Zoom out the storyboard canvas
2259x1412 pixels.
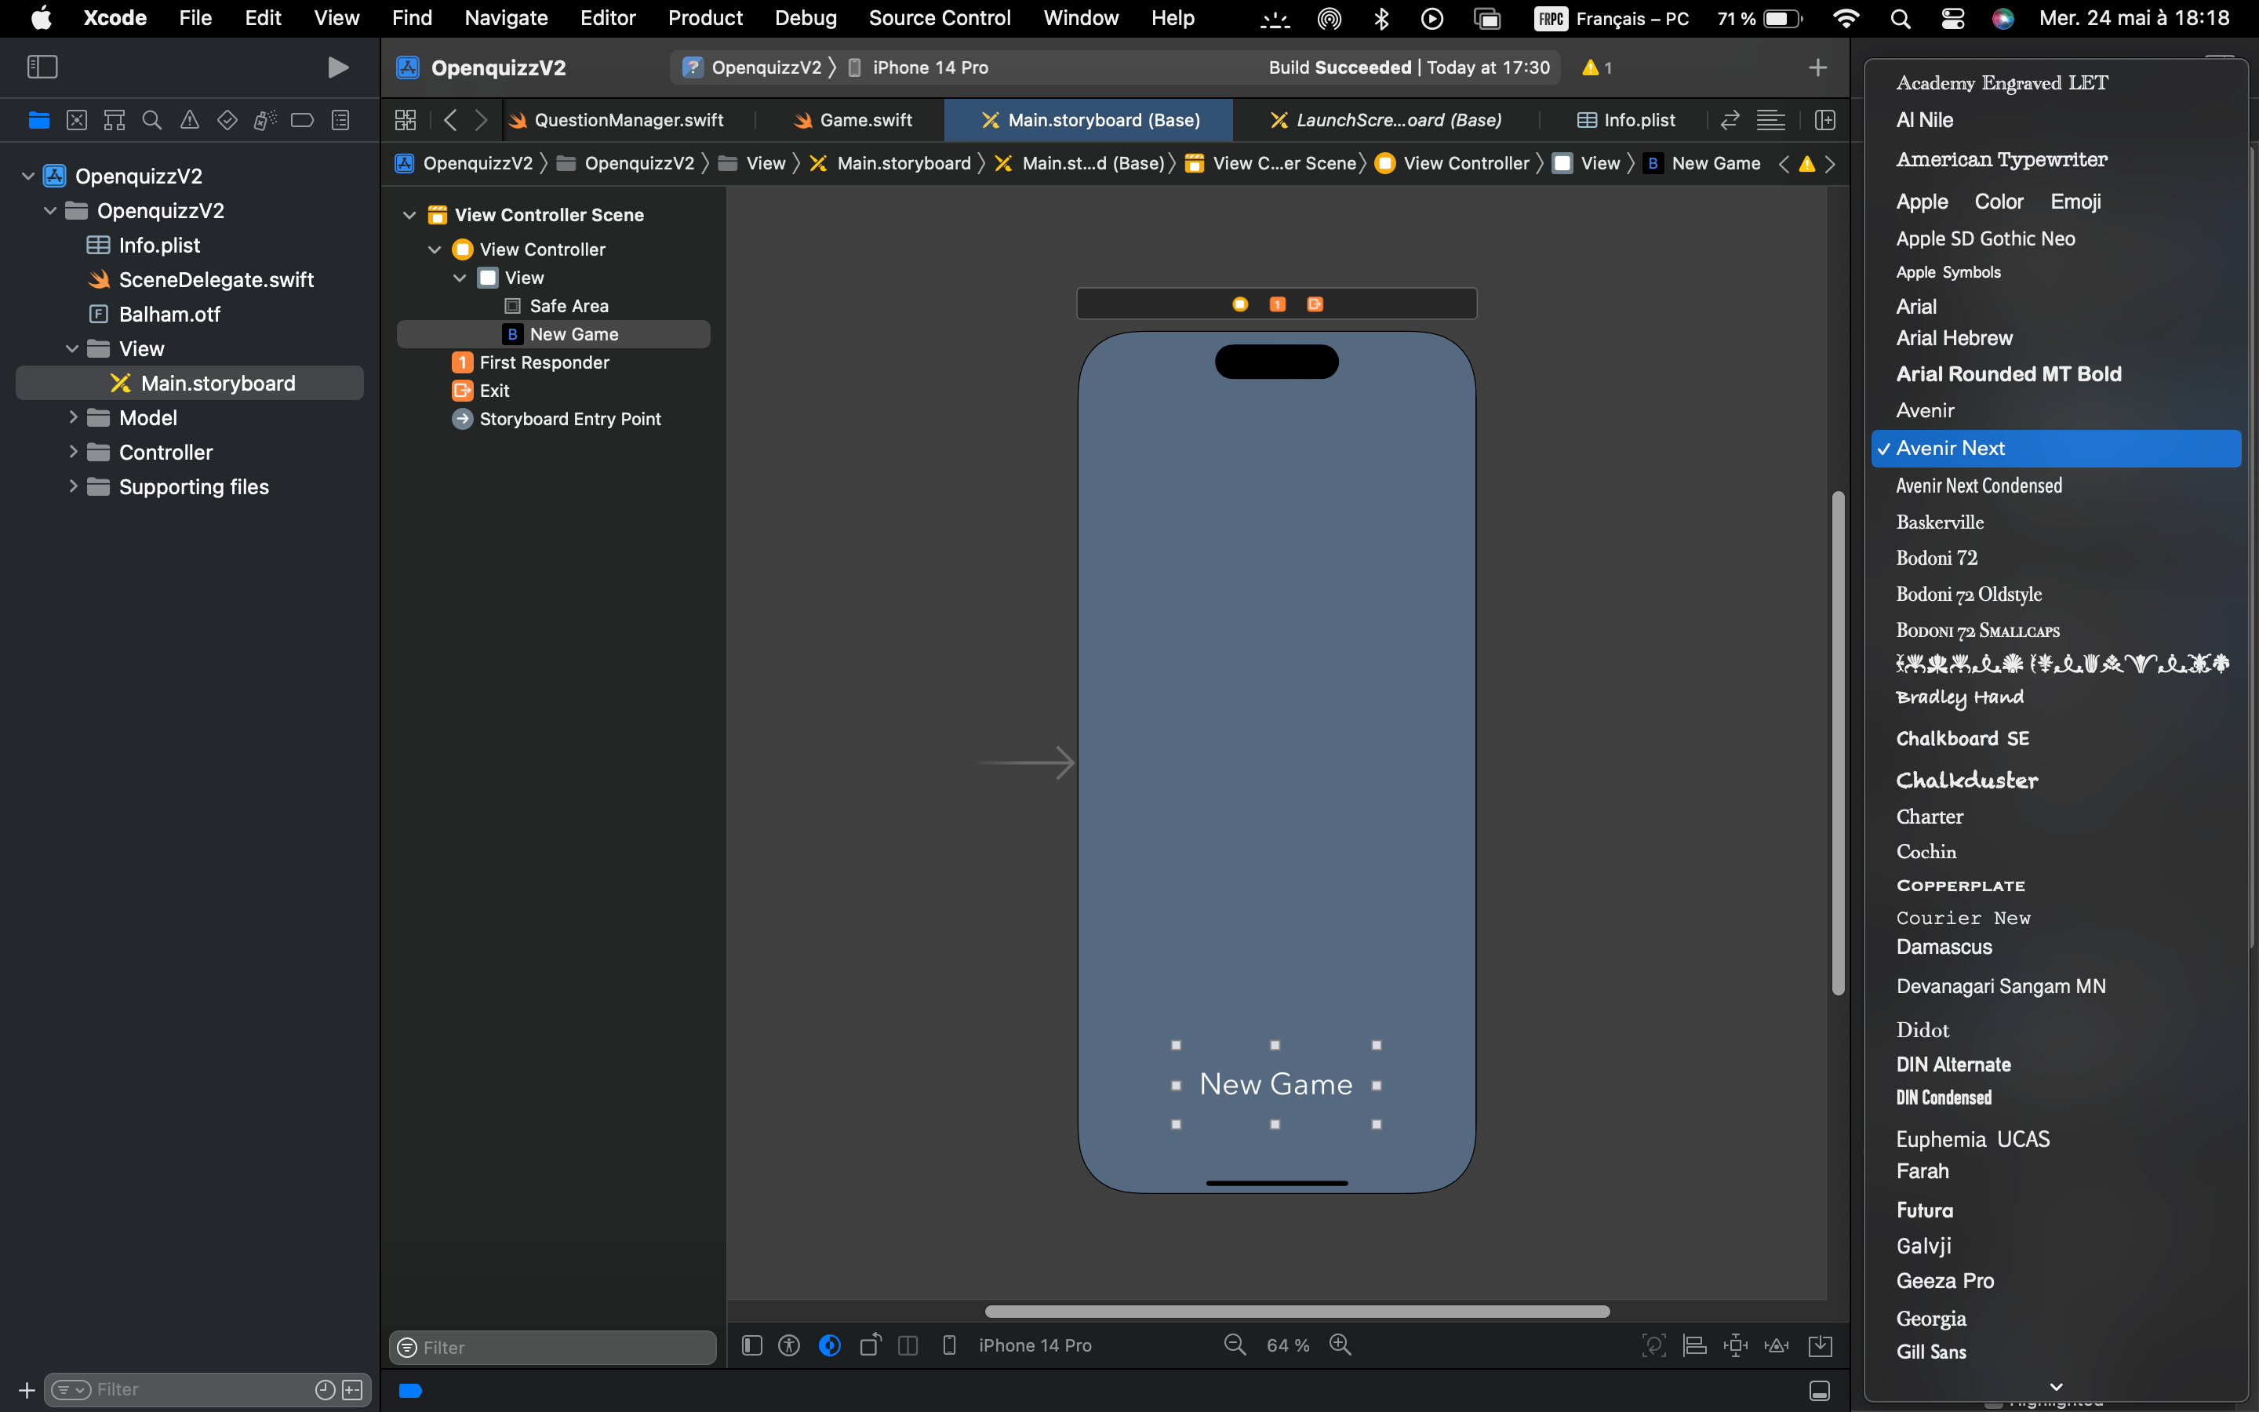[x=1234, y=1345]
